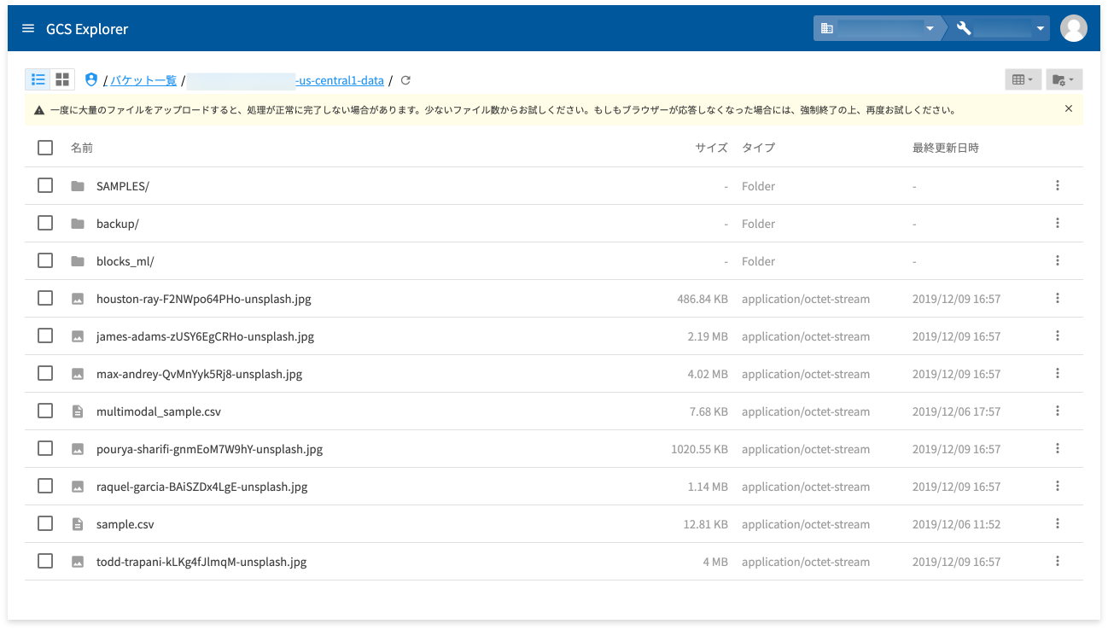This screenshot has width=1108, height=630.
Task: Select the houston-ray jpg checkbox
Action: pos(45,298)
